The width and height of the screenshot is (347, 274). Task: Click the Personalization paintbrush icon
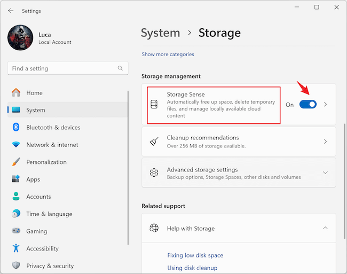click(16, 162)
